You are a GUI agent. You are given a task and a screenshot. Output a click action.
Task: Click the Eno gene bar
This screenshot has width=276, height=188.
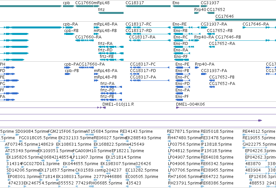click(186, 6)
